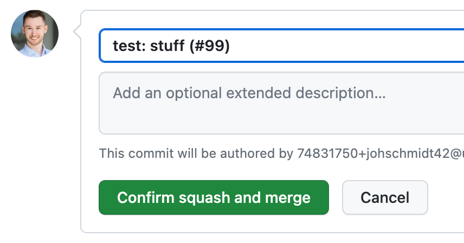The height and width of the screenshot is (243, 464).
Task: Click the word "test:" in title field
Action: point(129,46)
